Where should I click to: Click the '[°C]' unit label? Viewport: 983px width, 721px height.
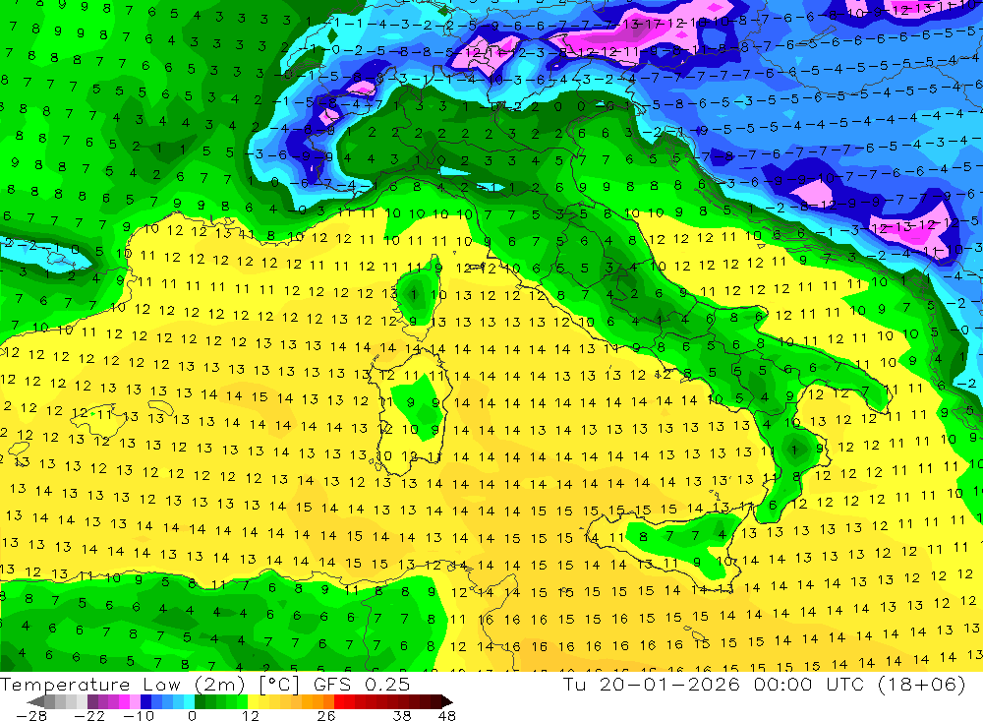(x=279, y=685)
